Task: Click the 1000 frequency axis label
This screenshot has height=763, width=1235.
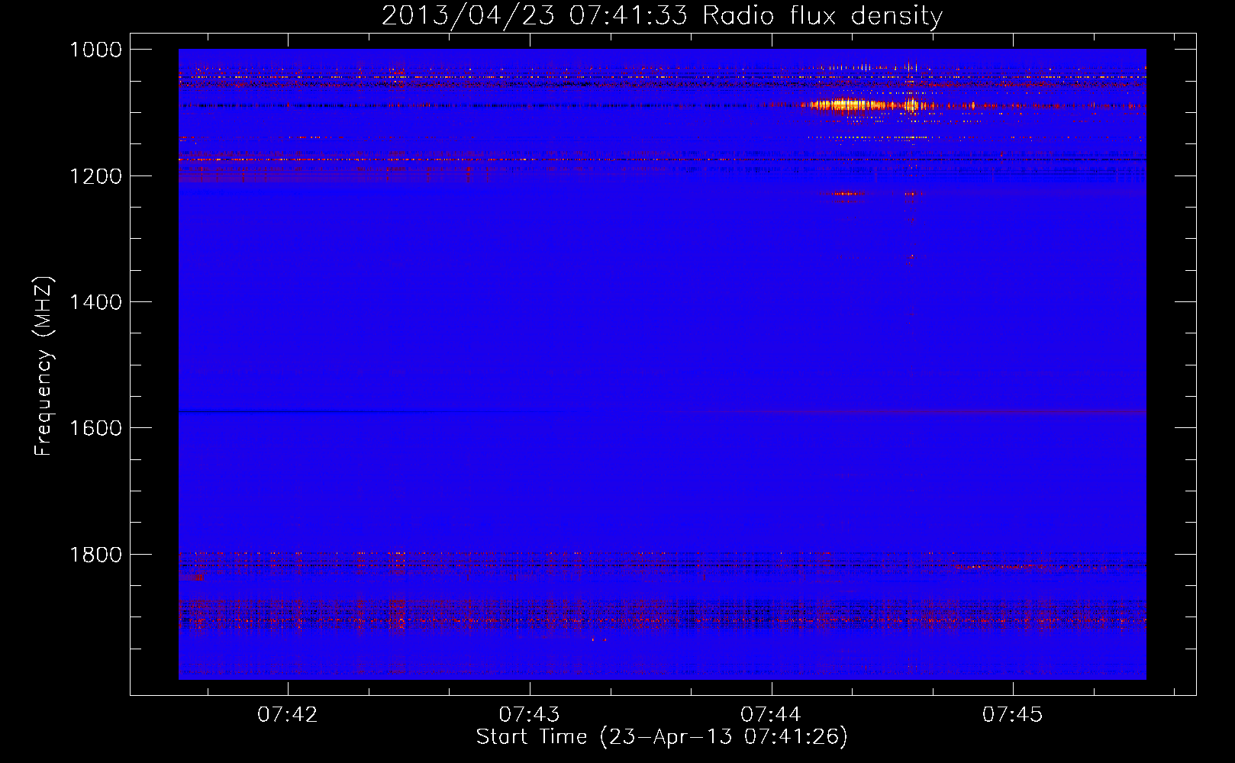Action: 96,50
